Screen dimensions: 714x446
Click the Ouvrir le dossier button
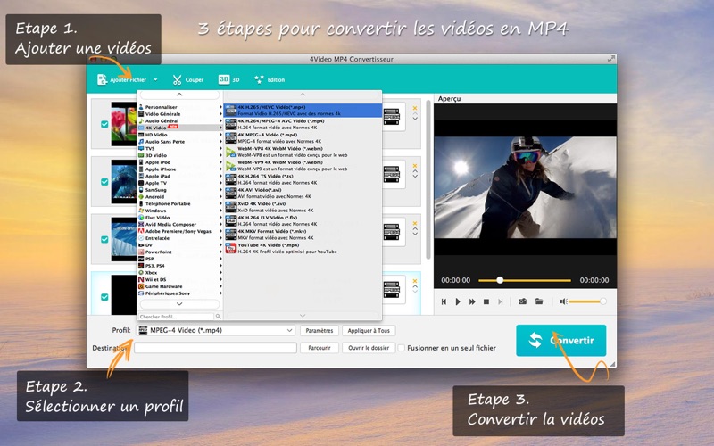pos(369,348)
